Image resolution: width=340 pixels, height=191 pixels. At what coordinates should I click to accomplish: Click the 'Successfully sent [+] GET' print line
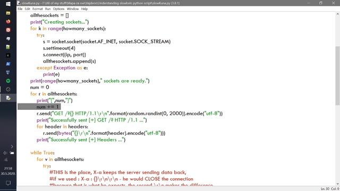91,120
